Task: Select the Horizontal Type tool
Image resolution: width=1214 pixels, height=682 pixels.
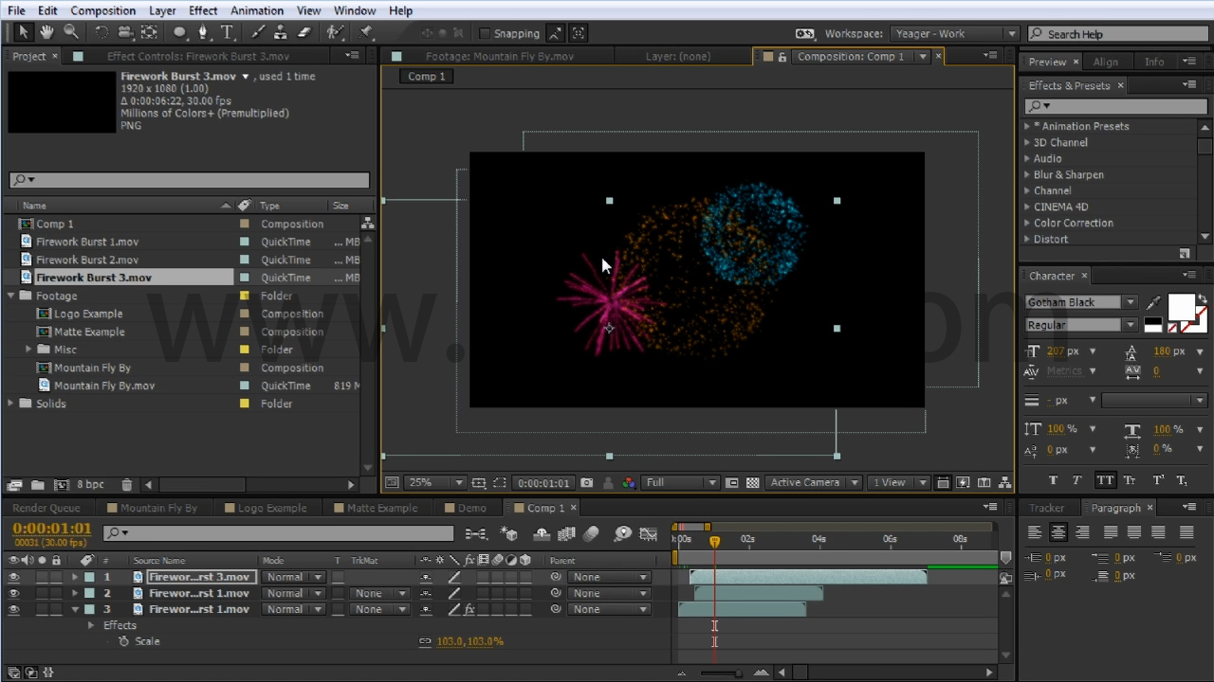Action: [227, 32]
